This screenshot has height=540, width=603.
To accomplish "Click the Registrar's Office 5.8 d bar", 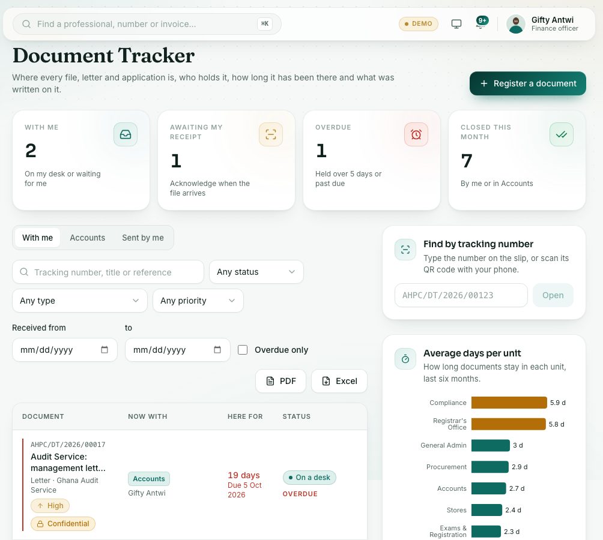I will 508,424.
